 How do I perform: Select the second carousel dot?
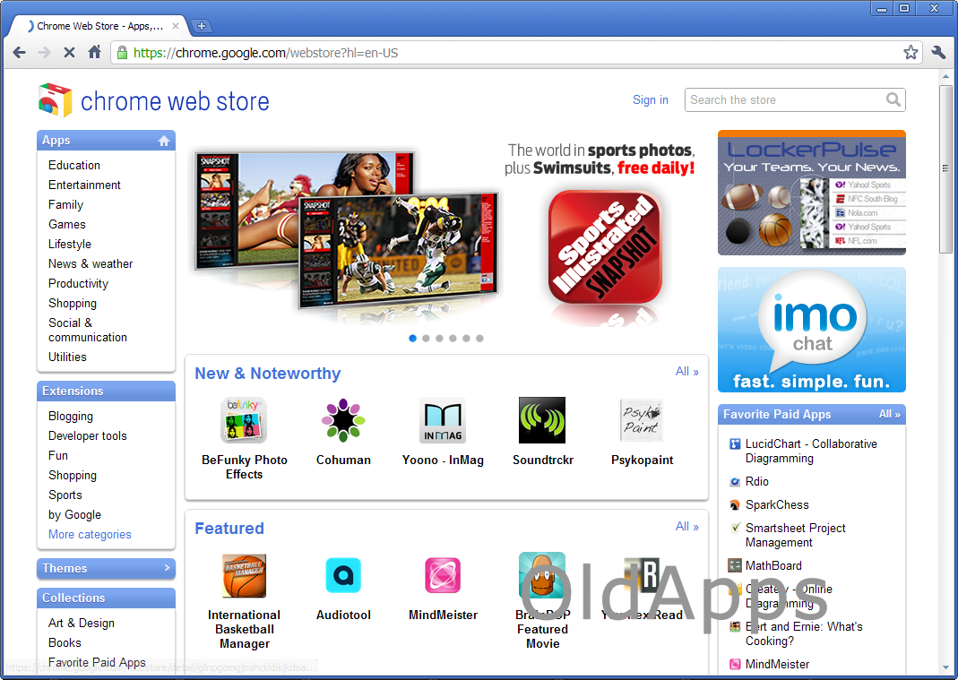pyautogui.click(x=426, y=339)
